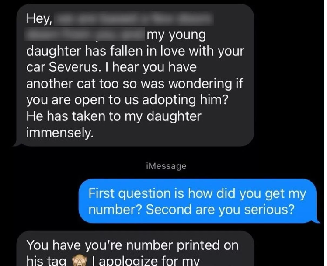This screenshot has width=327, height=266.
Task: Tap 'I apologize for my' text
Action: pyautogui.click(x=146, y=261)
